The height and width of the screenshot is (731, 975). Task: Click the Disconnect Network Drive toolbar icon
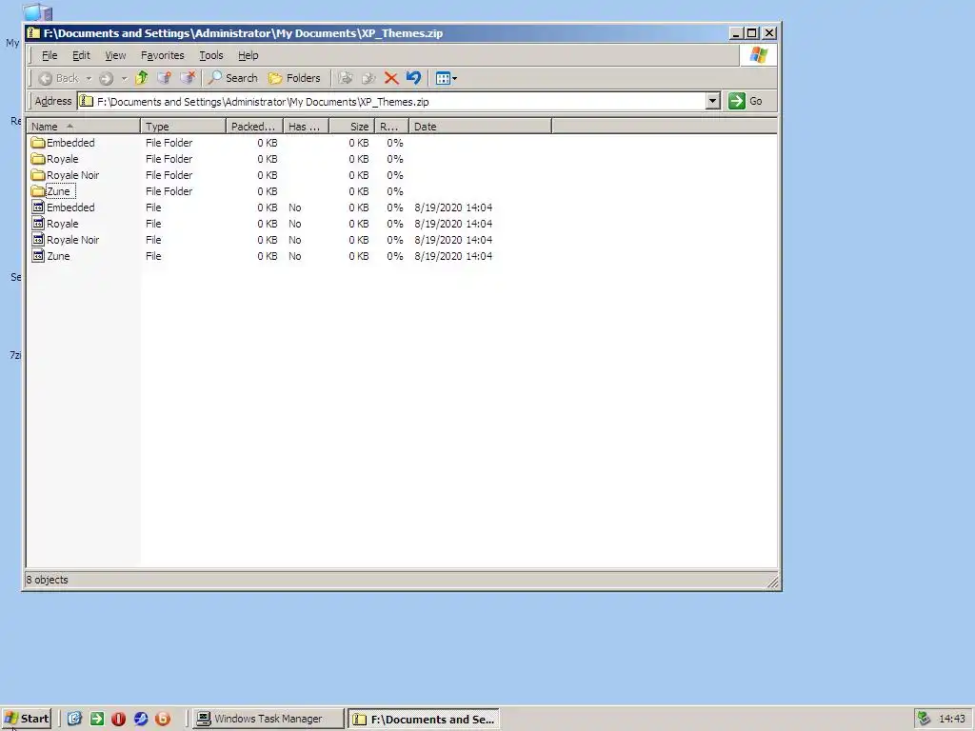(188, 78)
